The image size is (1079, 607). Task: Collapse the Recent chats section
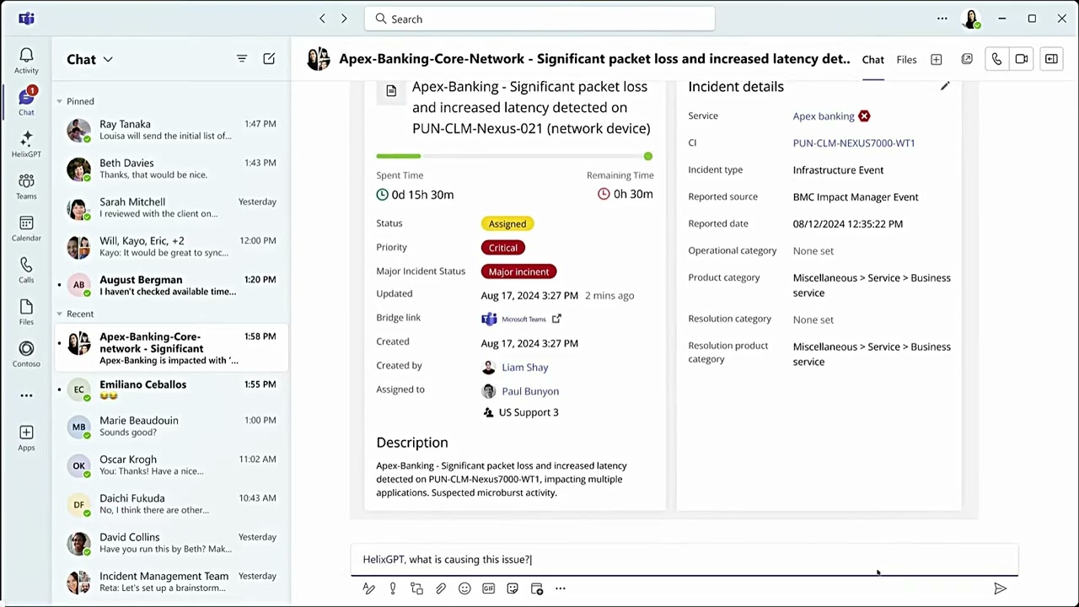[60, 314]
